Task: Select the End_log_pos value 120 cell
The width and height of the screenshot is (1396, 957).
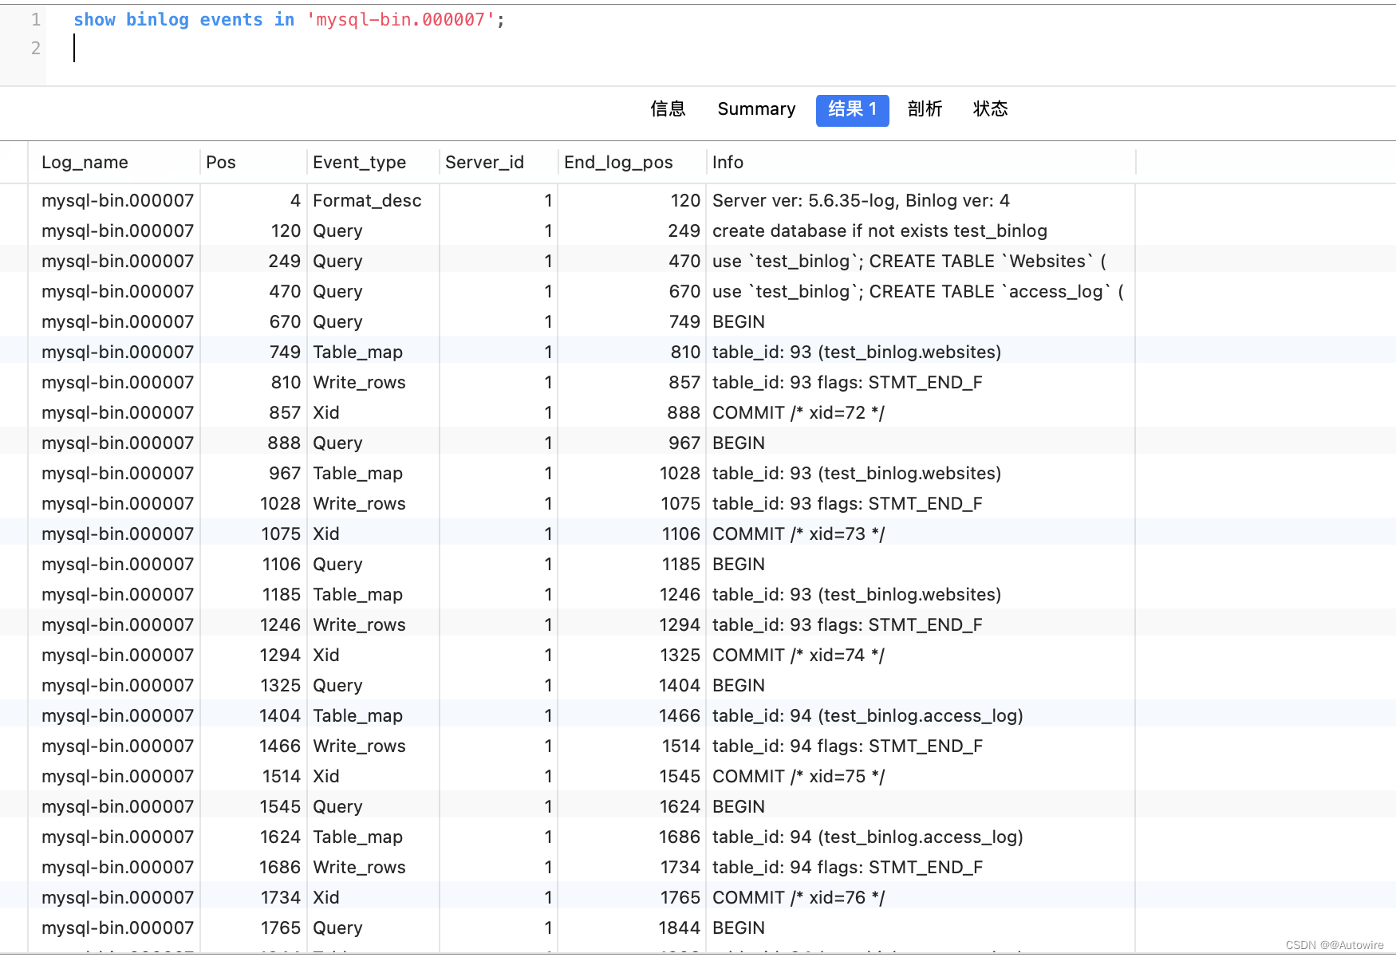Action: coord(631,201)
